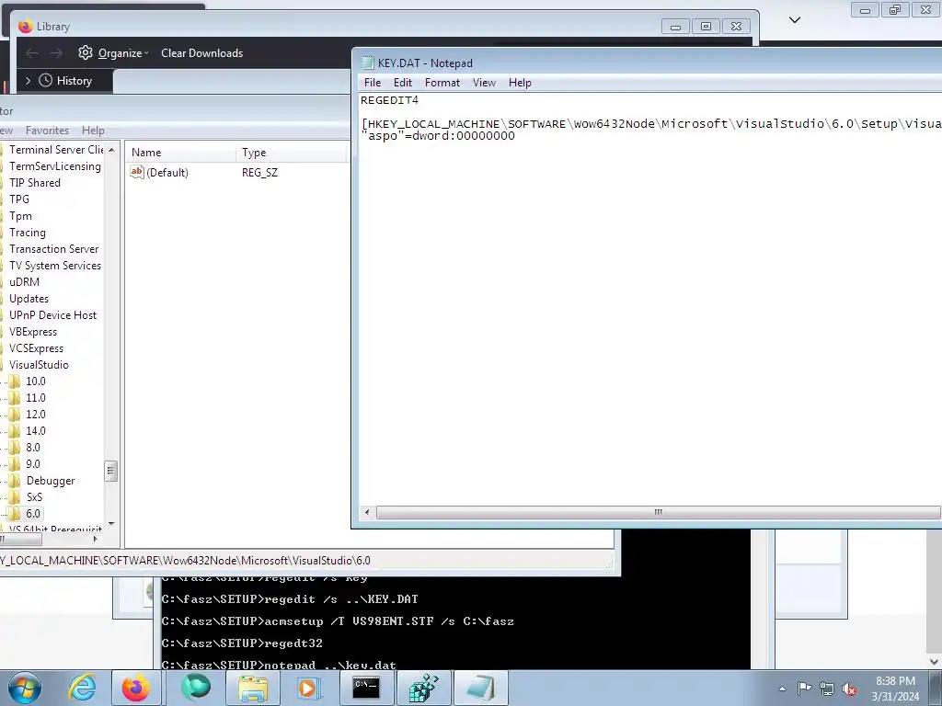This screenshot has height=706, width=942.
Task: Click registry tree scrollbar up arrow
Action: [111, 150]
